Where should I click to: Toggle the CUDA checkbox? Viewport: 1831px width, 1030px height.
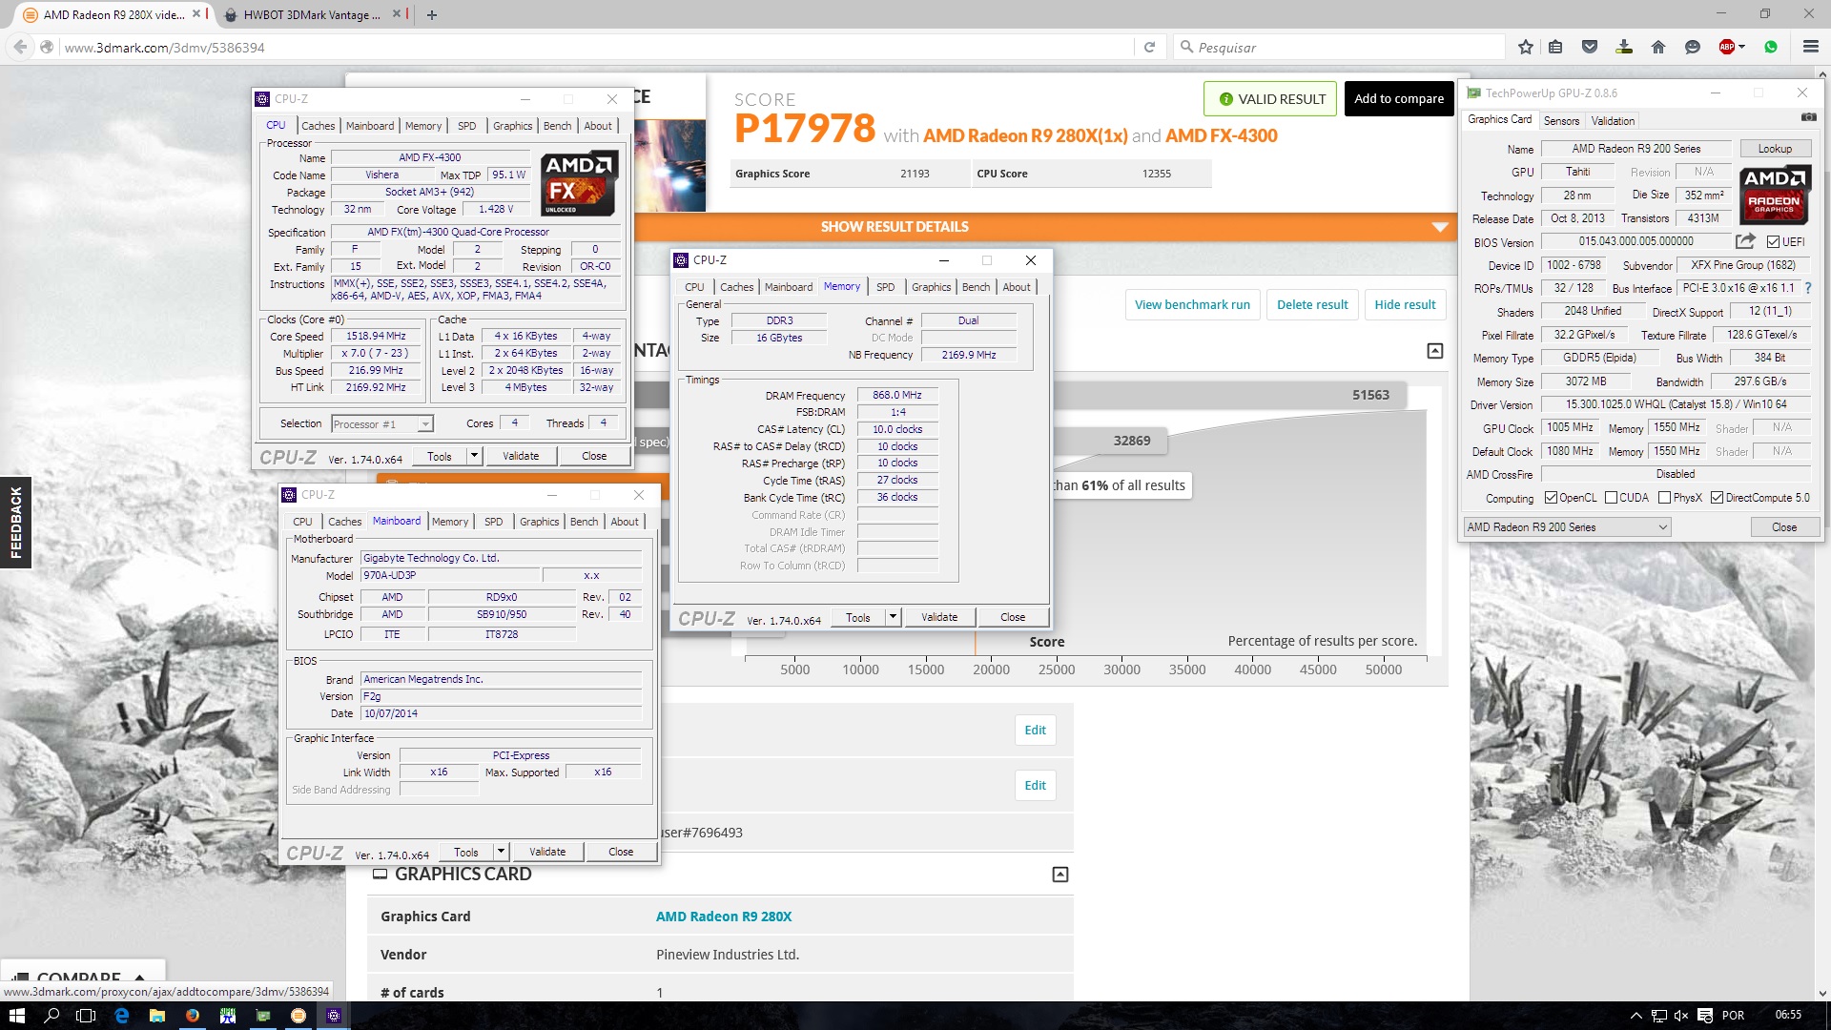(x=1611, y=498)
